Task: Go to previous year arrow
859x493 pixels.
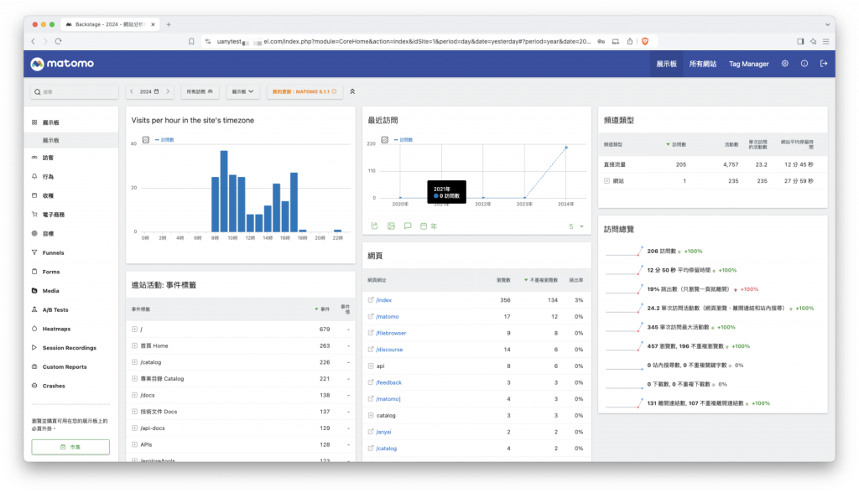Action: [132, 91]
